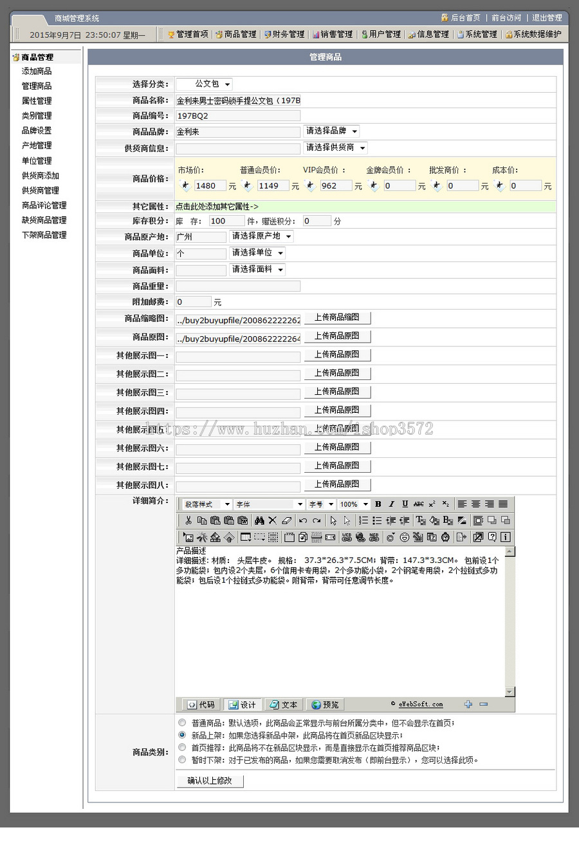Click the minus icon to shrink editor

point(483,705)
